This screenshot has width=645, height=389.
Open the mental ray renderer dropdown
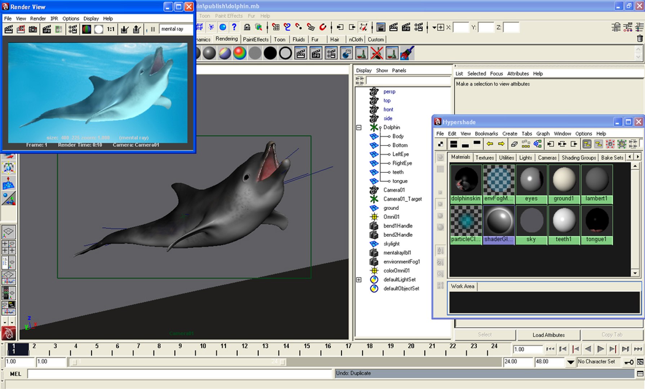click(x=176, y=29)
